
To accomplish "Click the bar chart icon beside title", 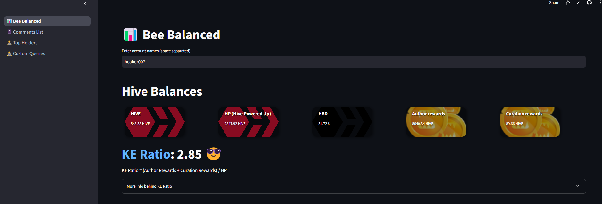I will point(131,35).
